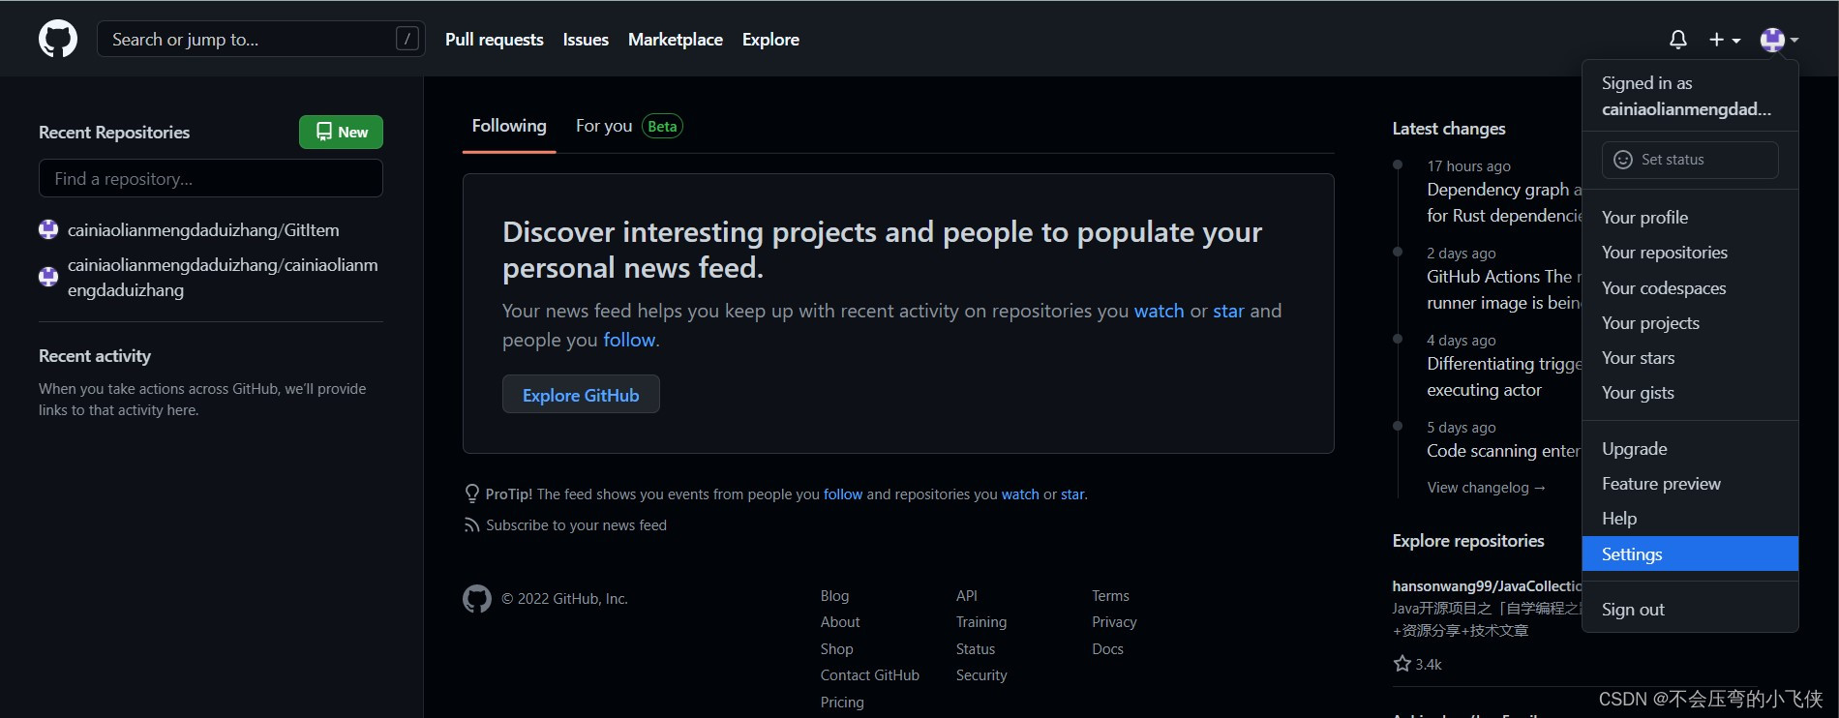Click avatar icon beside the GitItem repository
Screen dimensions: 1839x718
click(48, 229)
